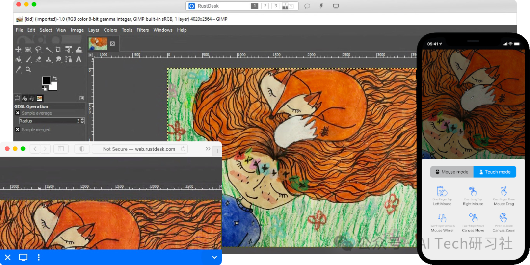
Task: Open the GIMP Filters menu
Action: (143, 30)
